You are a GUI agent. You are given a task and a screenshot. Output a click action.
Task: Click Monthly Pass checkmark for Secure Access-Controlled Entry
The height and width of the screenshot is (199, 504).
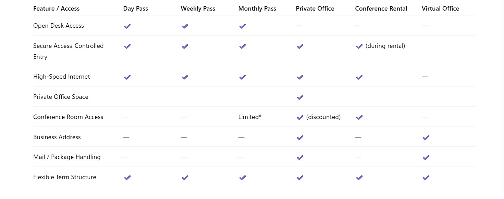point(243,46)
